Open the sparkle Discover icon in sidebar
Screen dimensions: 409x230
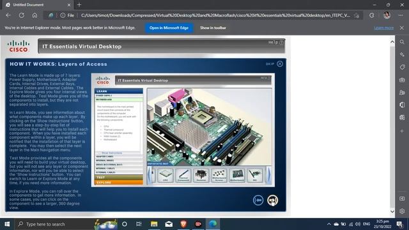(402, 54)
